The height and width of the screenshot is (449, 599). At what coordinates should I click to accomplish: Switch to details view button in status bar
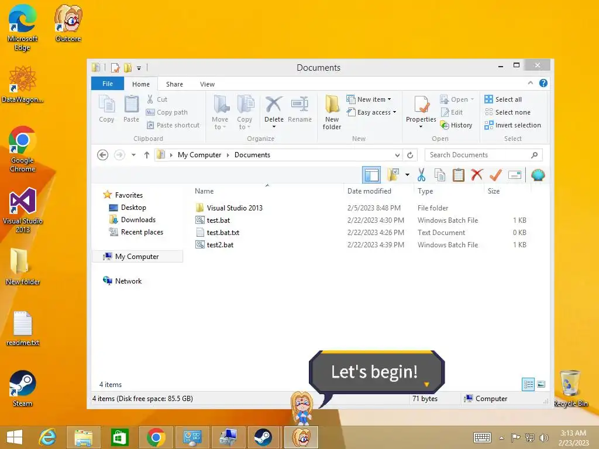[x=528, y=384]
